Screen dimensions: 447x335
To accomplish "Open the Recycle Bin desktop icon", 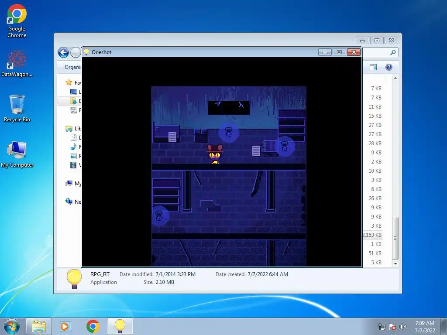I will click(17, 108).
